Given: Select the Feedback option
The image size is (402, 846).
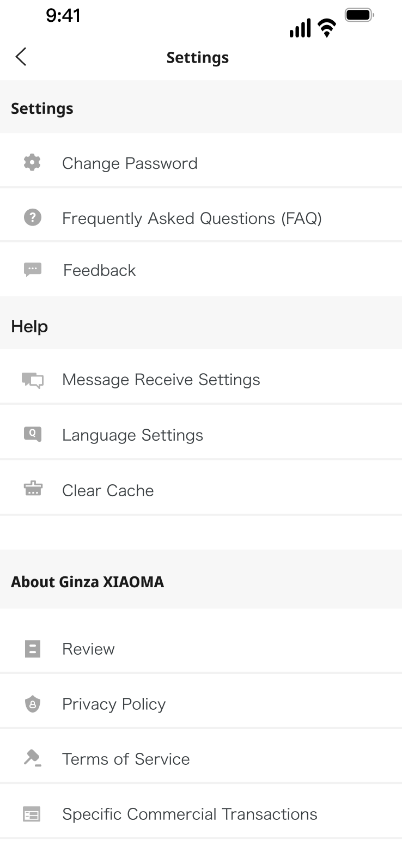Looking at the screenshot, I should point(100,271).
